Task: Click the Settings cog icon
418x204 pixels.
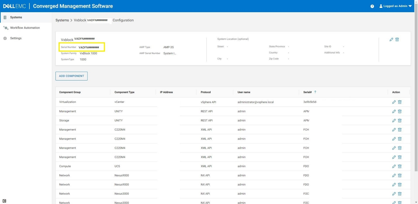Action: point(5,38)
